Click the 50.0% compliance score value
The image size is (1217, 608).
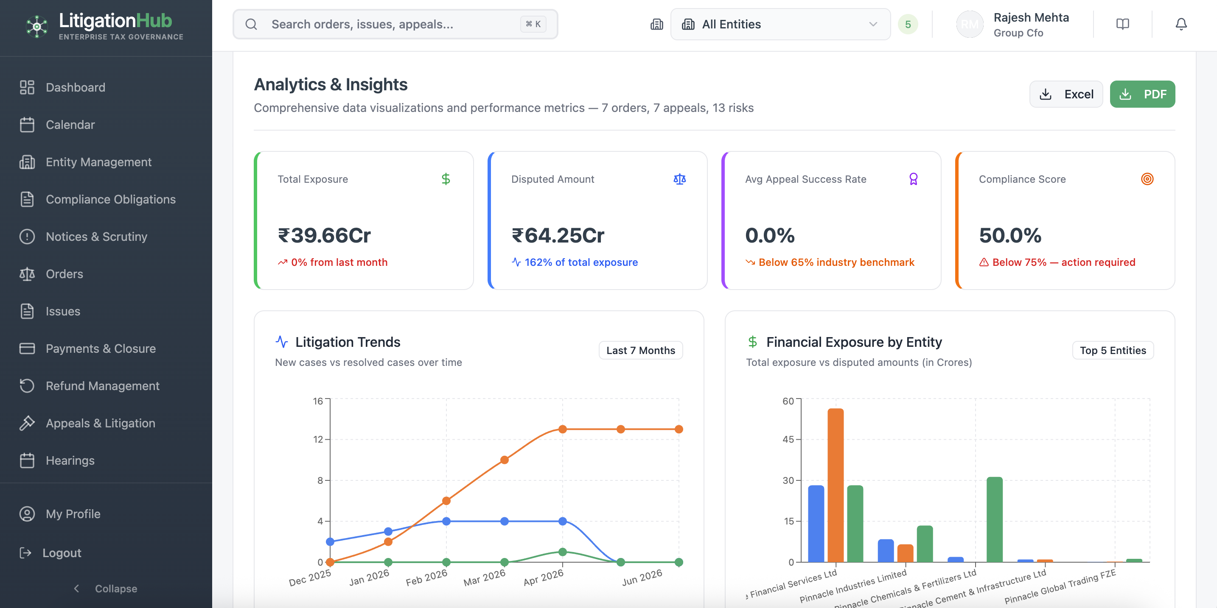click(1009, 235)
